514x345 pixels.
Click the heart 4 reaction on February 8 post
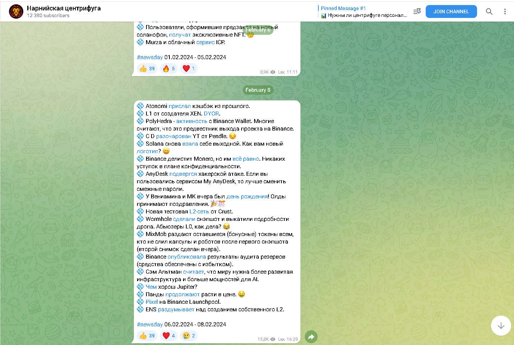tap(169, 336)
